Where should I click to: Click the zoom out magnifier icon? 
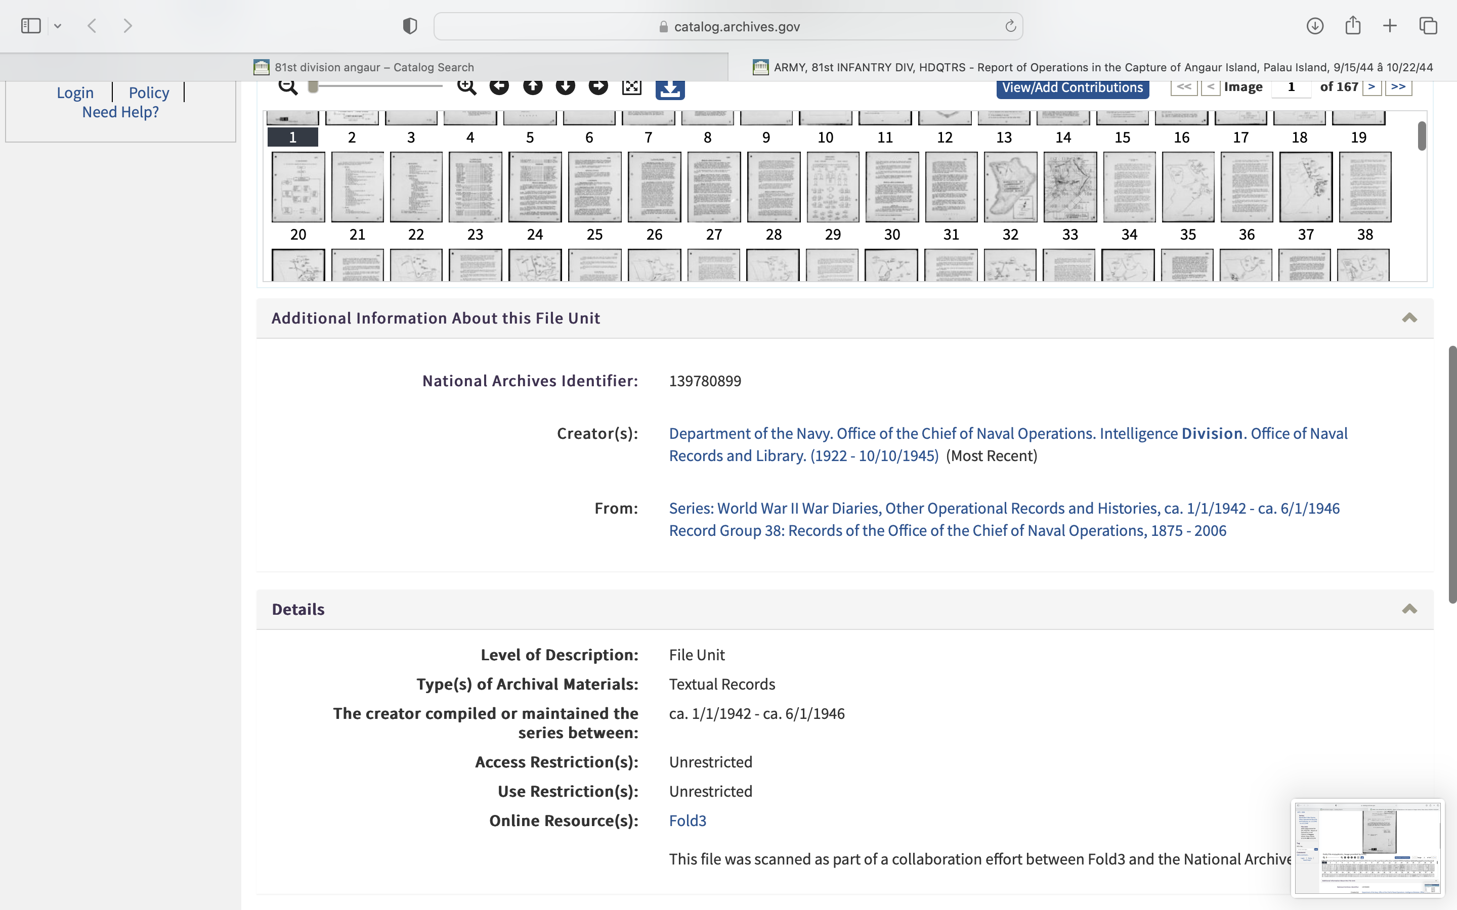(x=288, y=86)
